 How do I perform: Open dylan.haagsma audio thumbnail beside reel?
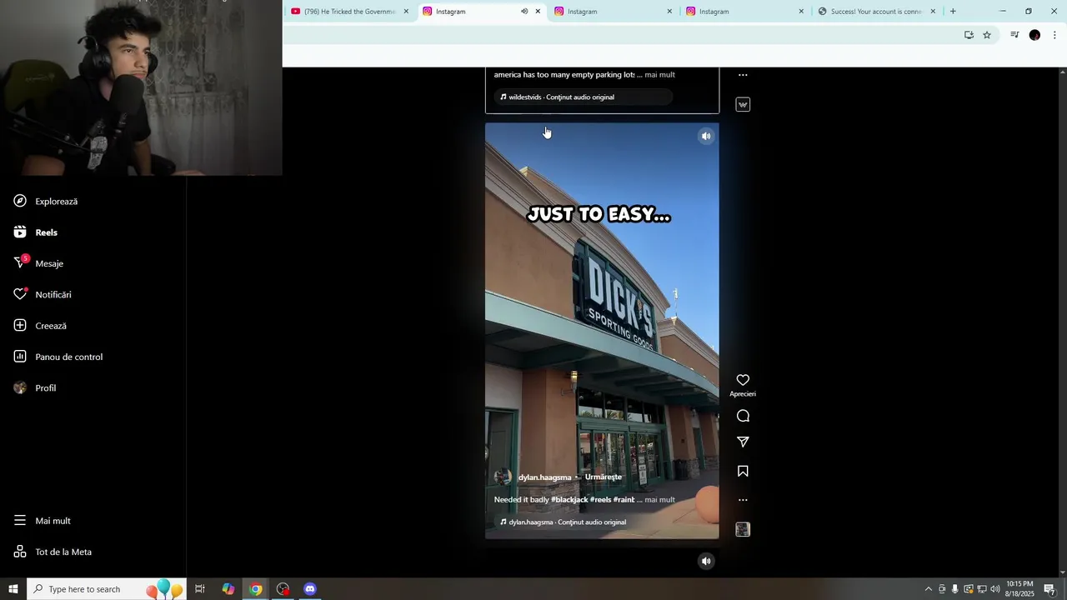pyautogui.click(x=743, y=529)
